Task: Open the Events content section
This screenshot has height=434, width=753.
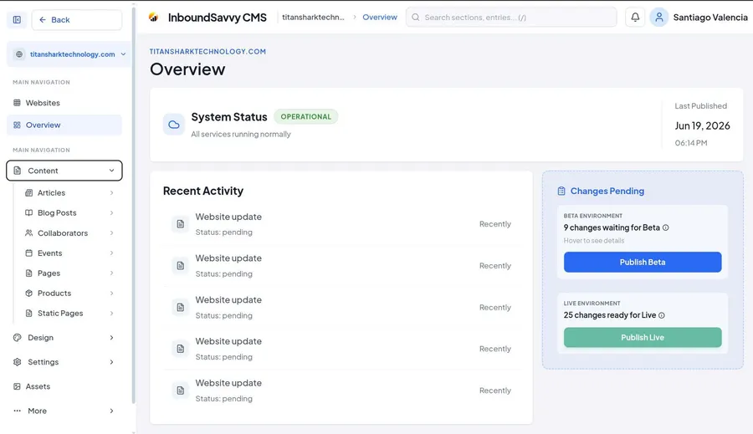Action: 69,253
